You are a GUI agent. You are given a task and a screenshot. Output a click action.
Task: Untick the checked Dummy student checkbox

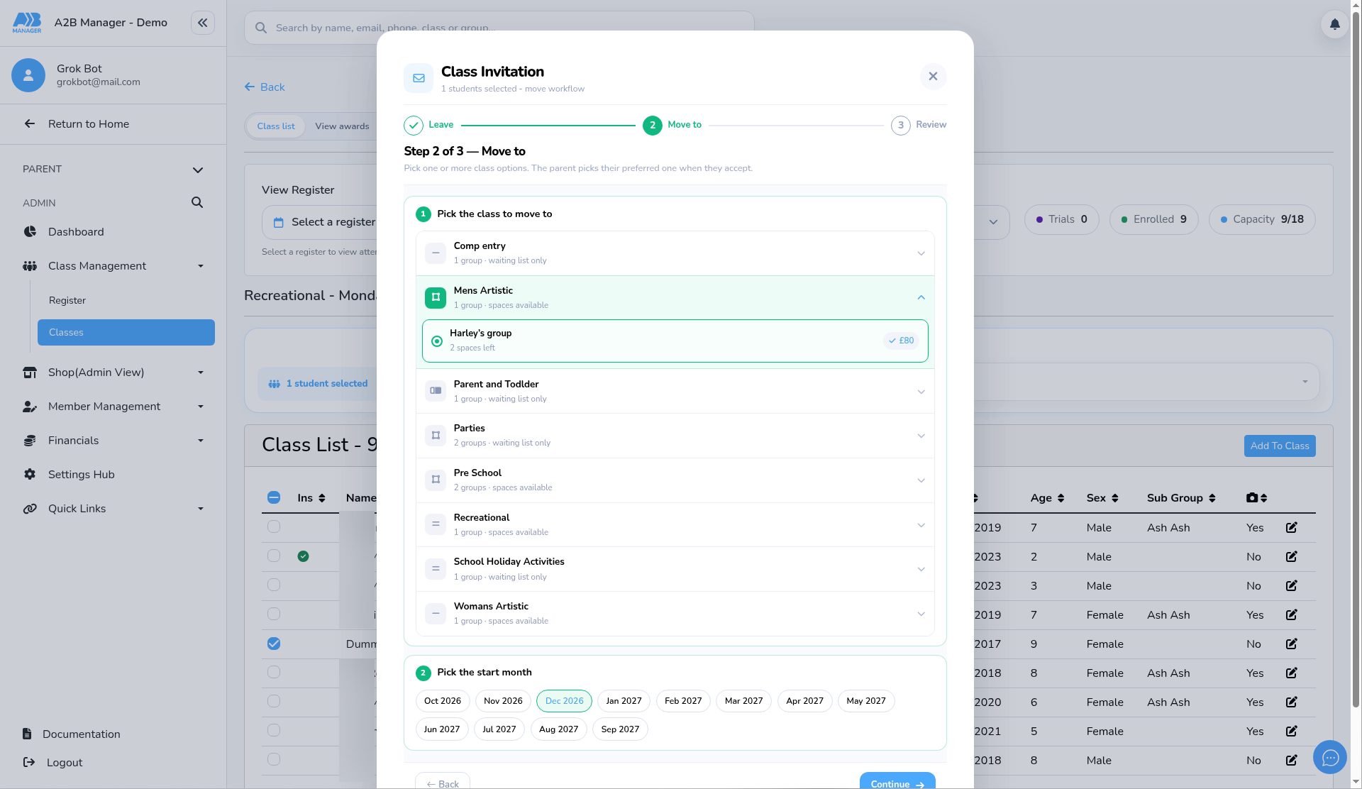(x=274, y=644)
